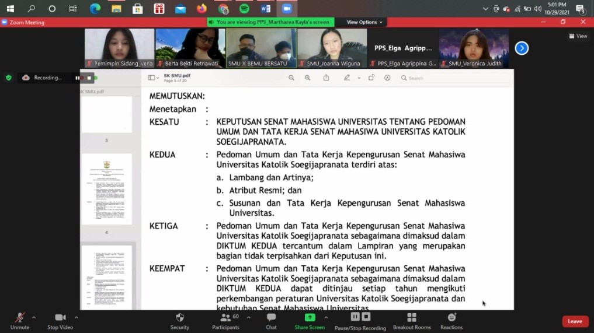Image resolution: width=594 pixels, height=333 pixels.
Task: Select Berta Bekti Retnawati video tile
Action: (190, 48)
